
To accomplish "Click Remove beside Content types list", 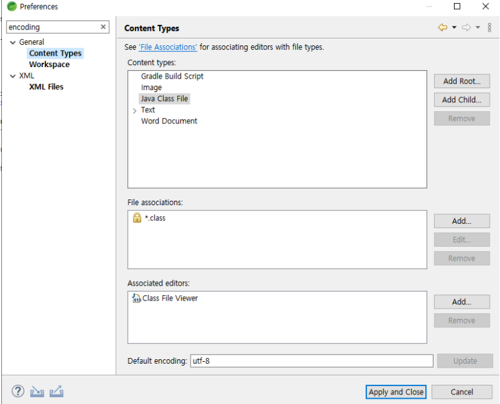I will point(462,118).
